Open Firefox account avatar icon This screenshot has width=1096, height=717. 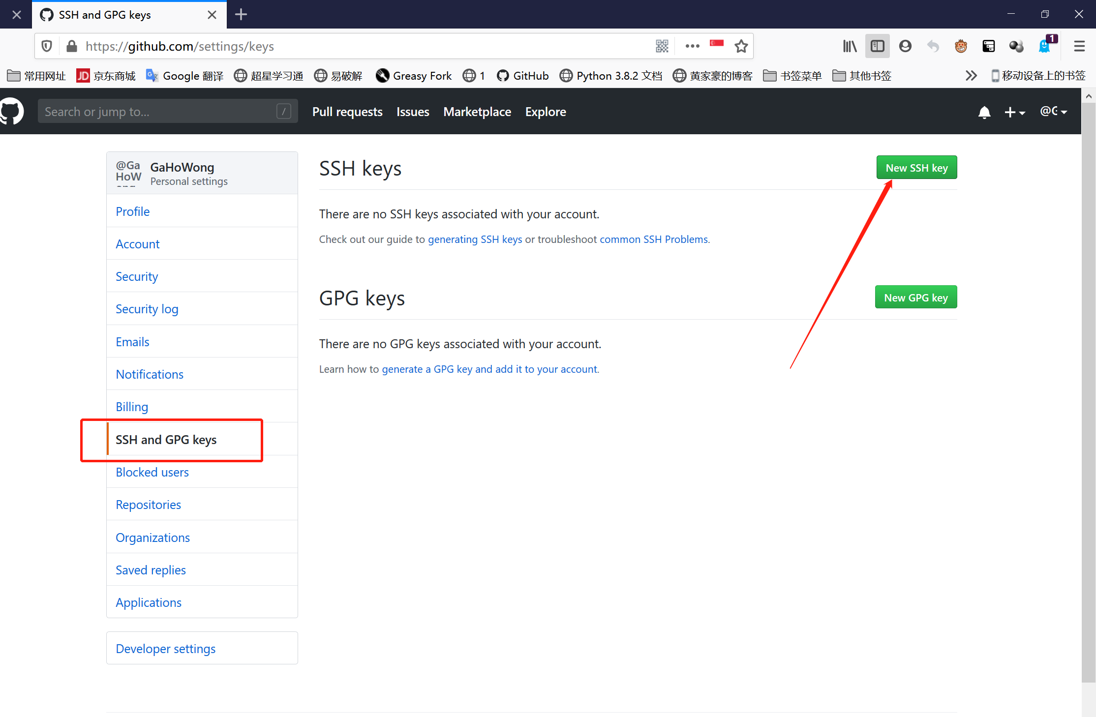tap(905, 46)
